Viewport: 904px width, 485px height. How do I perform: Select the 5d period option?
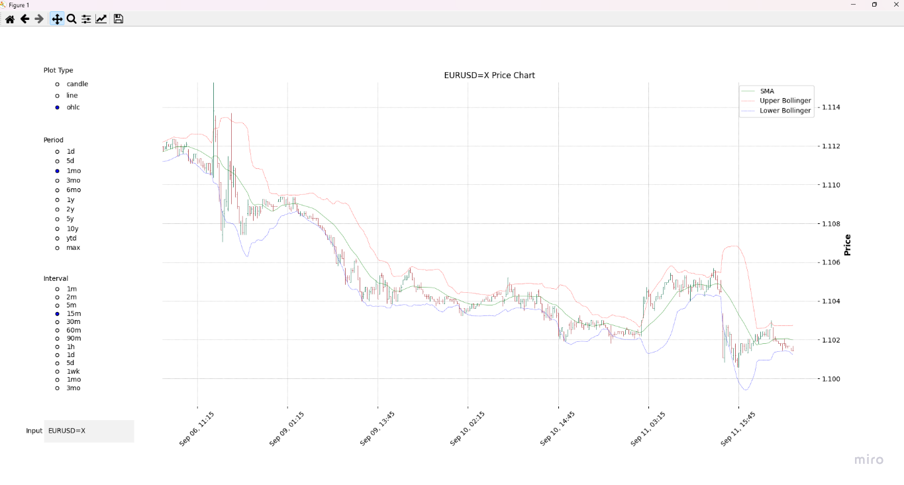(57, 160)
